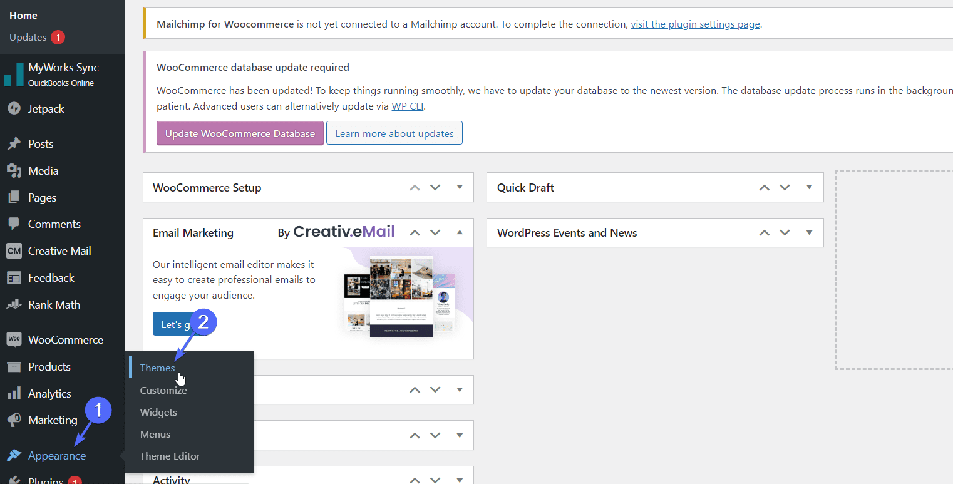Image resolution: width=953 pixels, height=484 pixels.
Task: Click the Jetpack lightning icon
Action: (x=14, y=109)
